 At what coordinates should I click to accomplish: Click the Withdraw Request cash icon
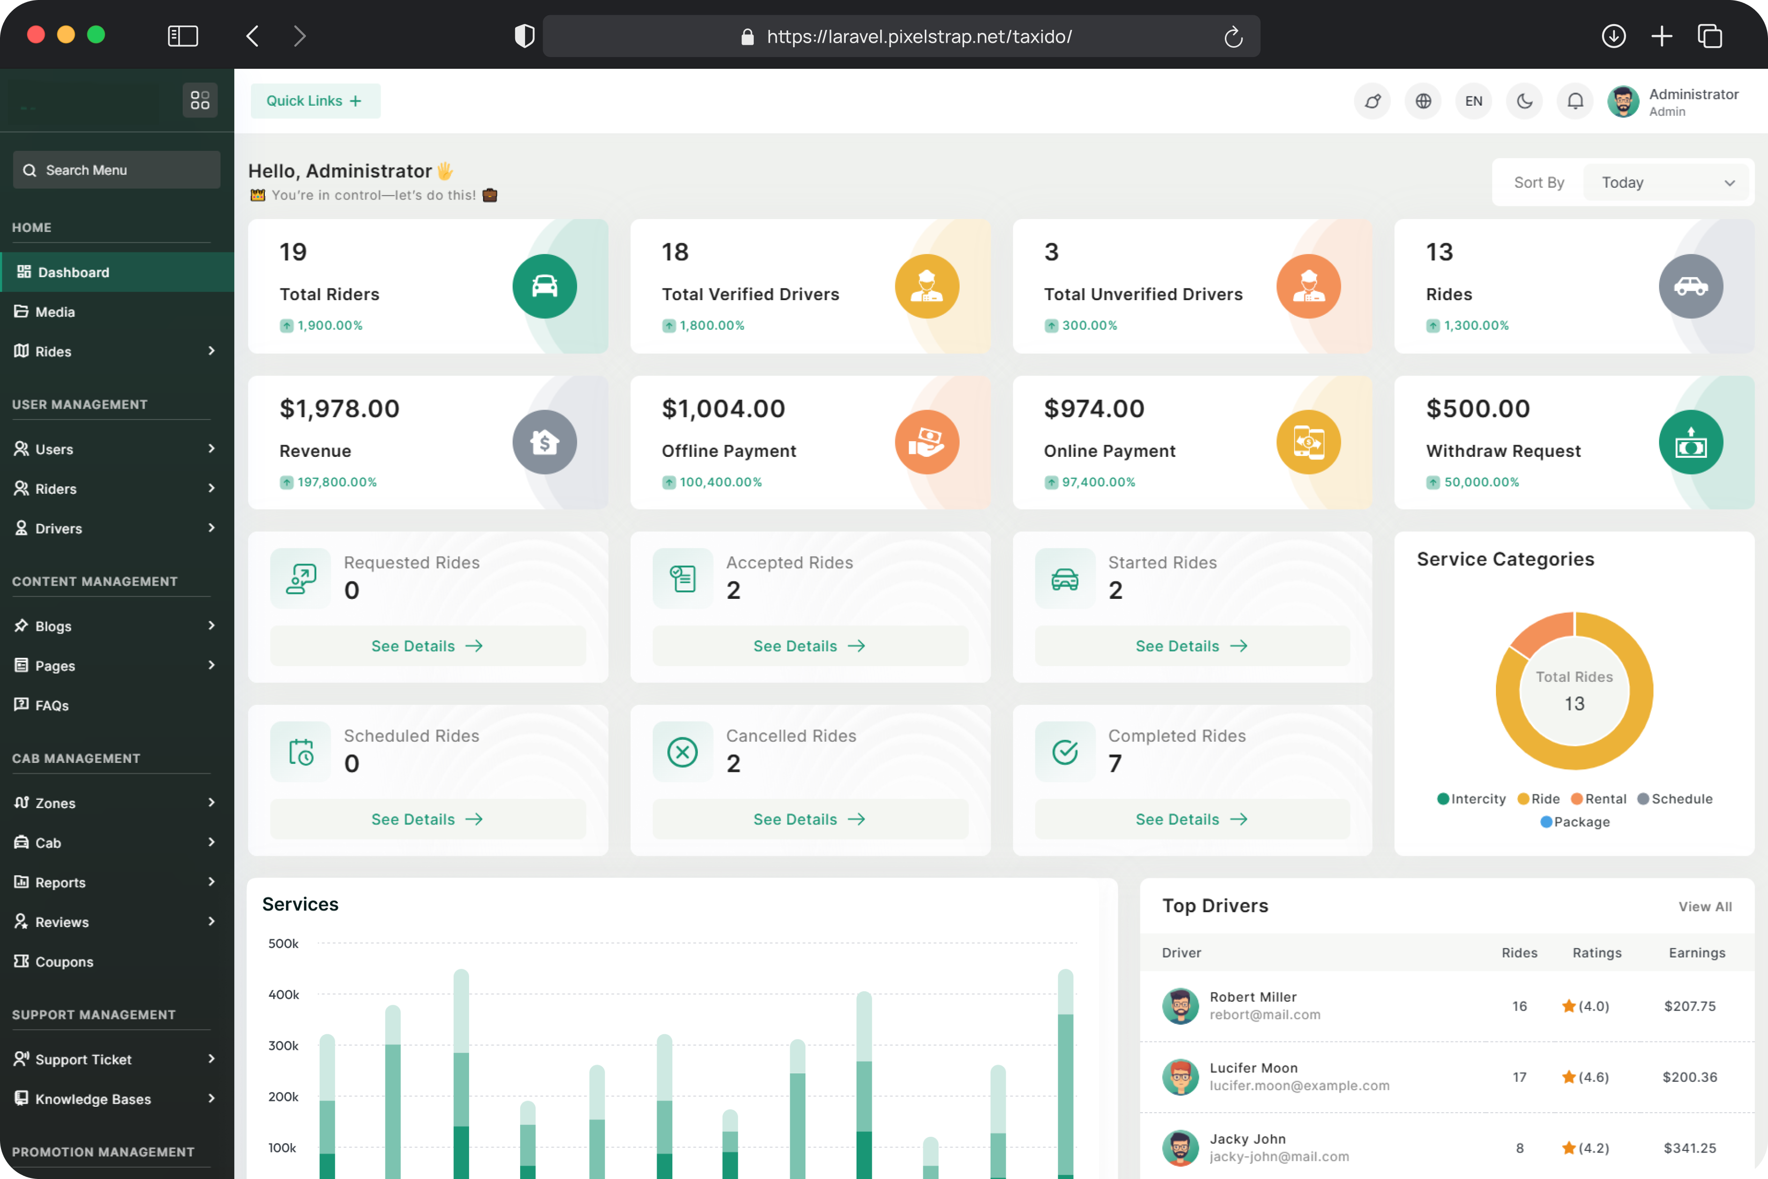point(1690,443)
